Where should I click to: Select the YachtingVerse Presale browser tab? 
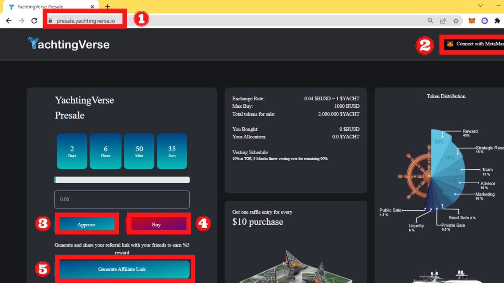click(x=51, y=7)
